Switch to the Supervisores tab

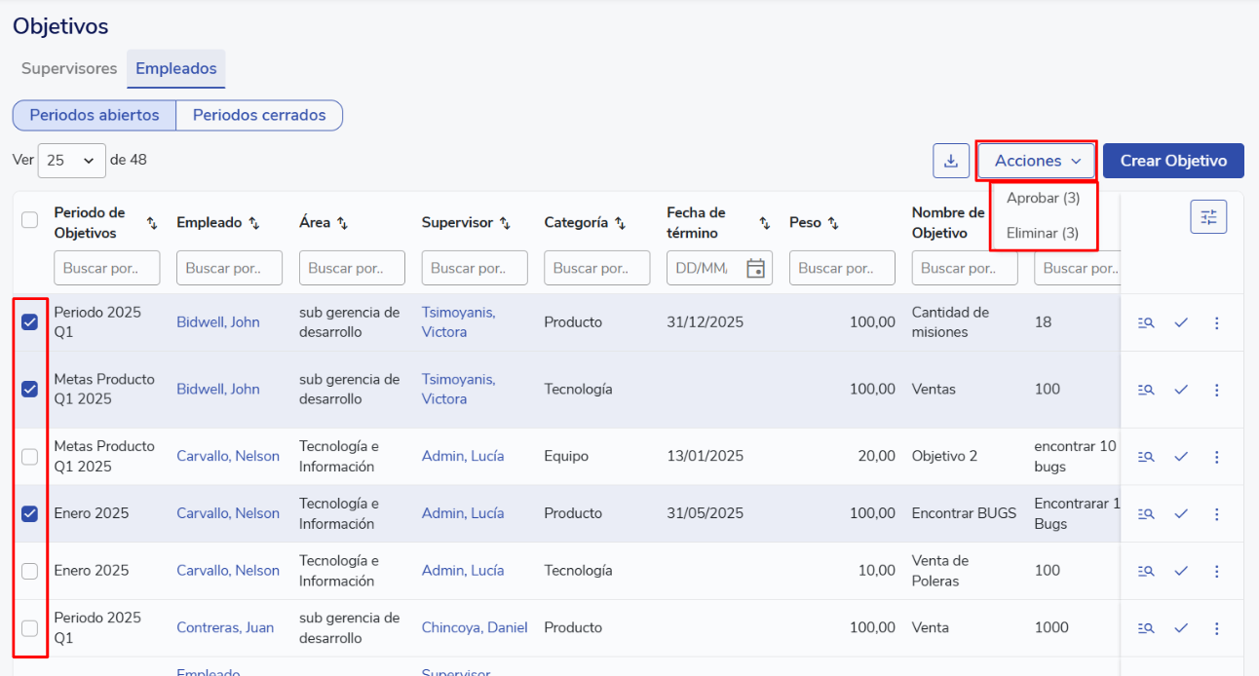[69, 69]
